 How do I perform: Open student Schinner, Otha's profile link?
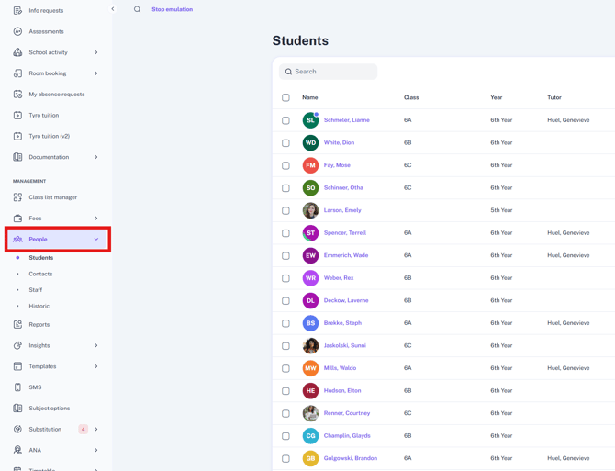[343, 187]
